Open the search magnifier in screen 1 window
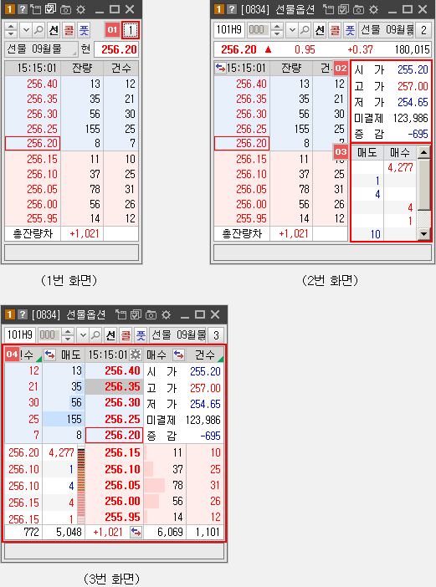 39,29
